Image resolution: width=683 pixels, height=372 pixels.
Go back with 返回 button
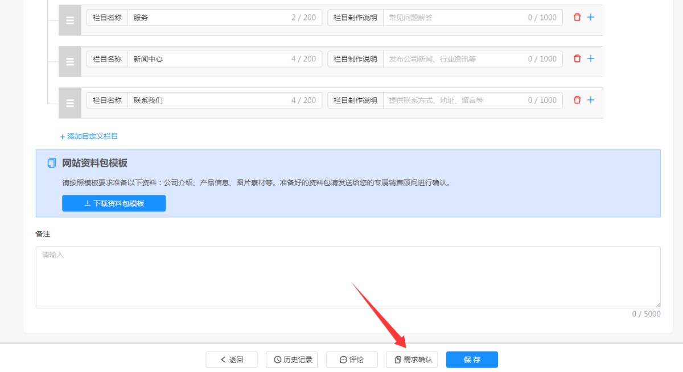[232, 360]
